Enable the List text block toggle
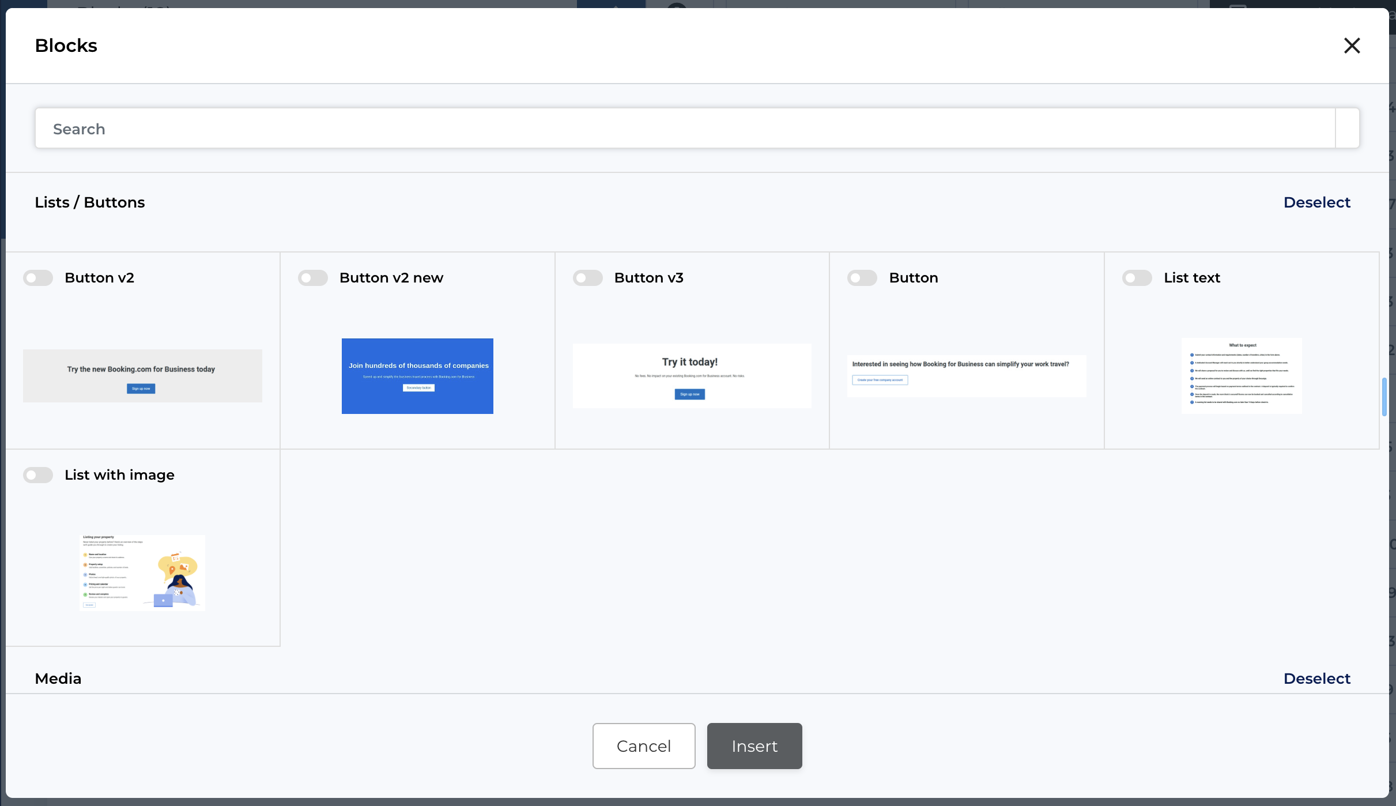The image size is (1396, 806). (1137, 278)
